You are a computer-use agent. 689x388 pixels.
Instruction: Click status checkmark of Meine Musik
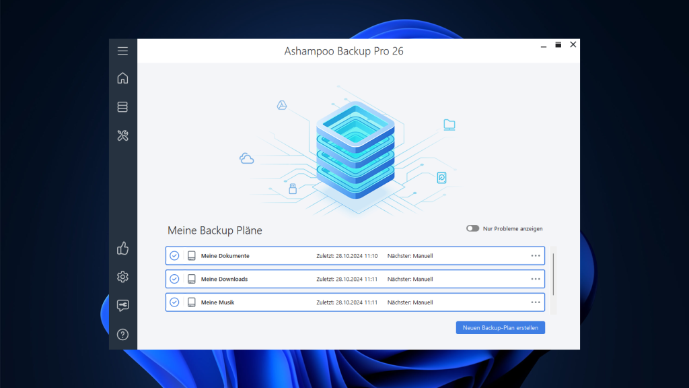pos(174,302)
